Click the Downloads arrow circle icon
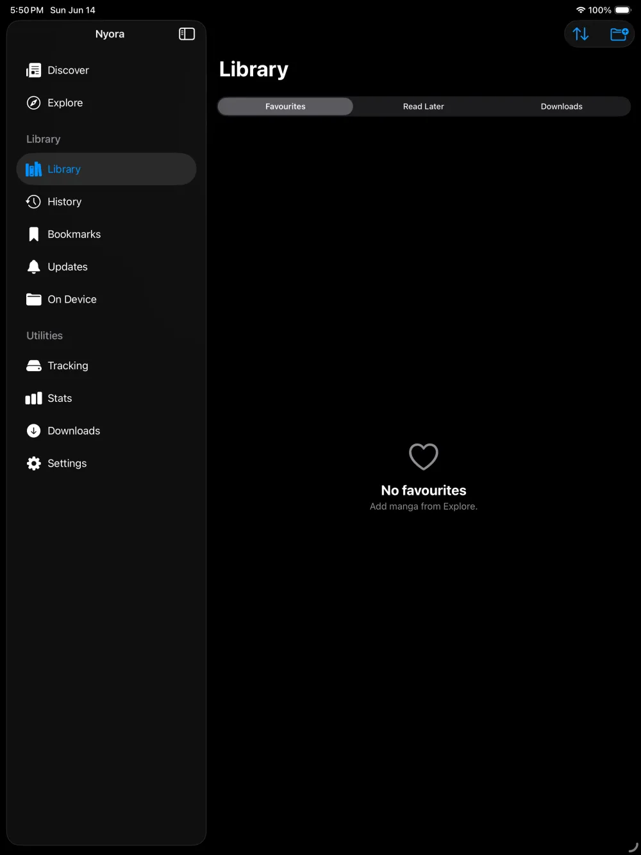Screen dimensions: 641x855 coord(33,431)
